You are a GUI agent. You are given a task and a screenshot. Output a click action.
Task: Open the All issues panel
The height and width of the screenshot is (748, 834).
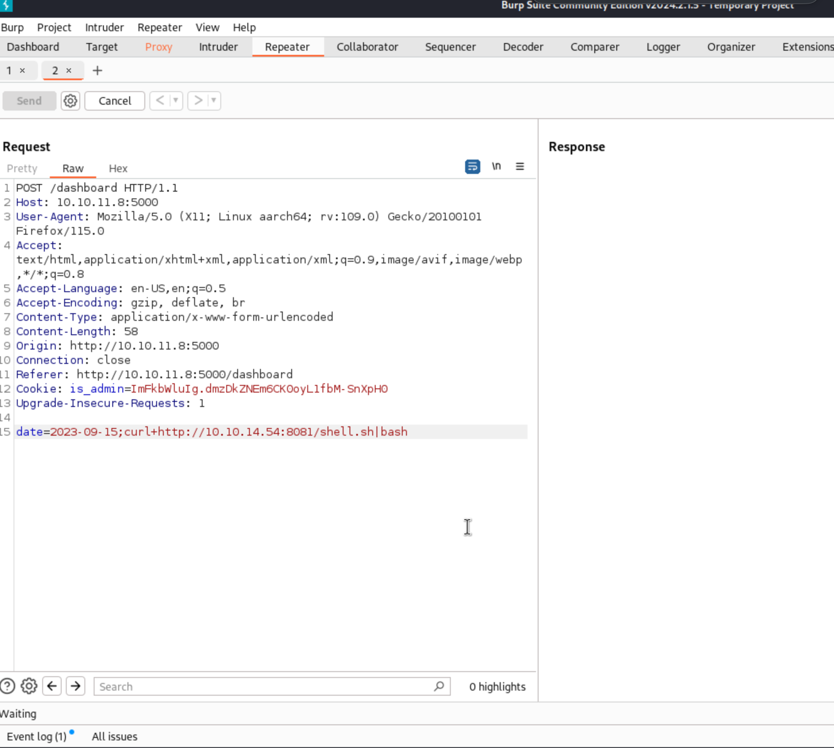pos(114,736)
